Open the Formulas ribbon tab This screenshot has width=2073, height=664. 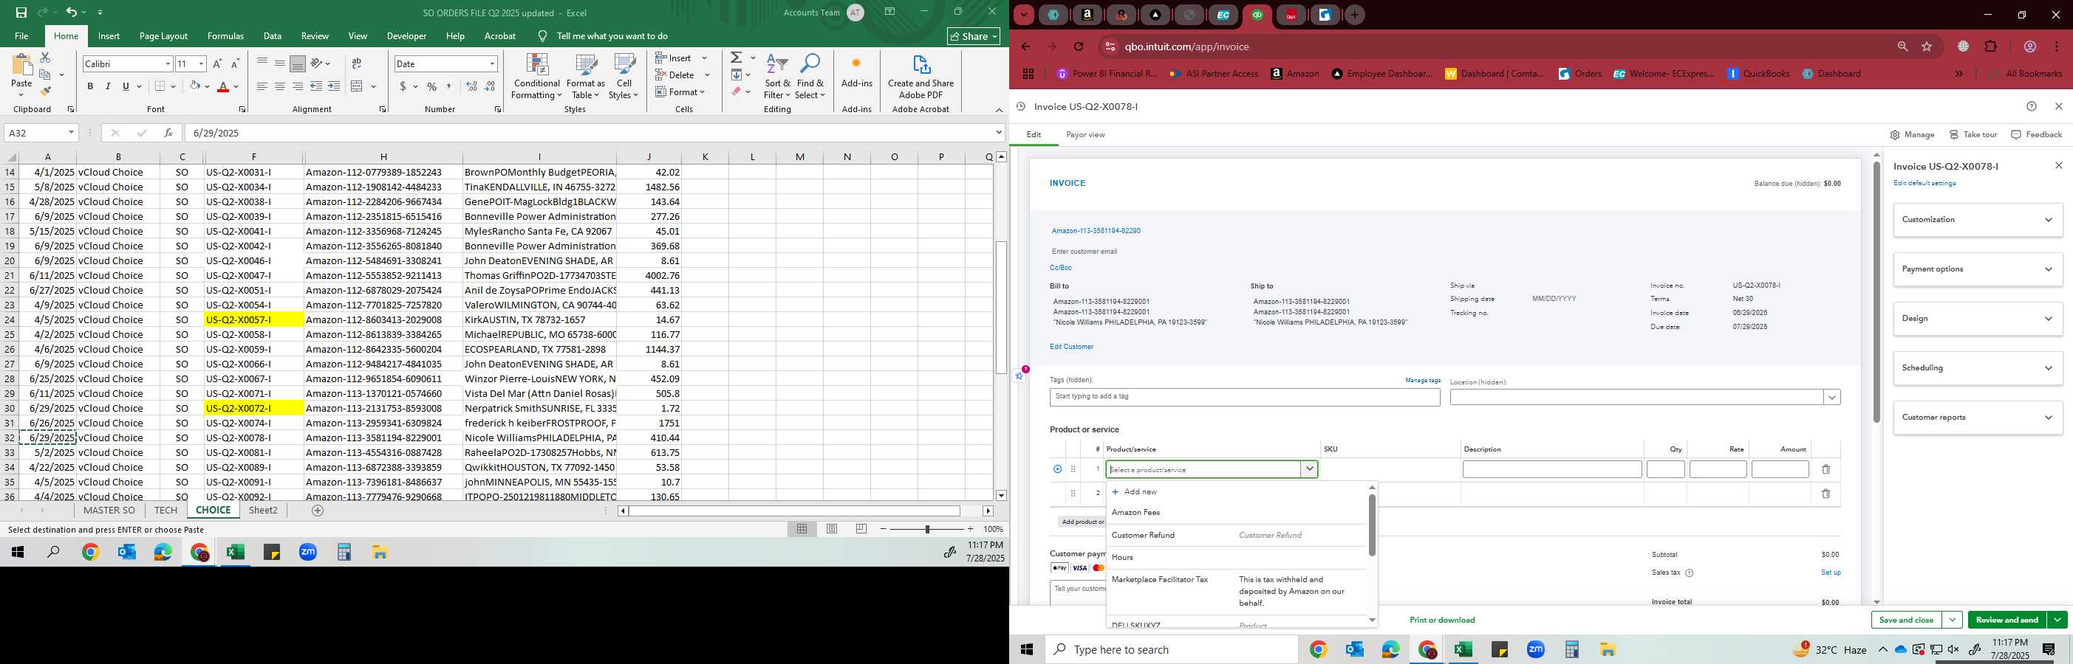coord(225,36)
